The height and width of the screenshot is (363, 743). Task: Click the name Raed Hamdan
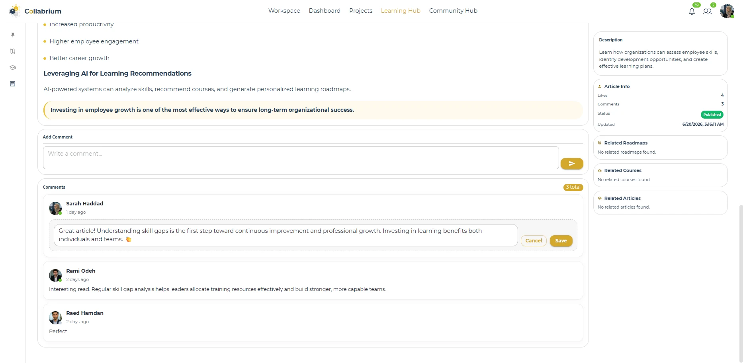click(85, 313)
